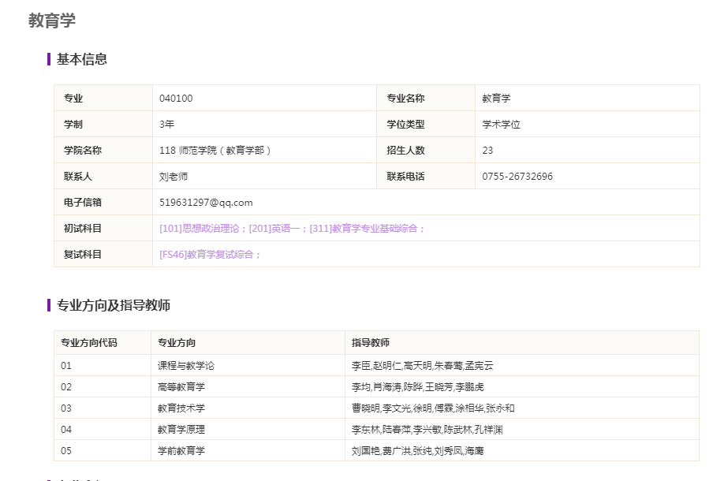Click the 学制 label cell
Screen dimensions: 724x481
[x=103, y=124]
